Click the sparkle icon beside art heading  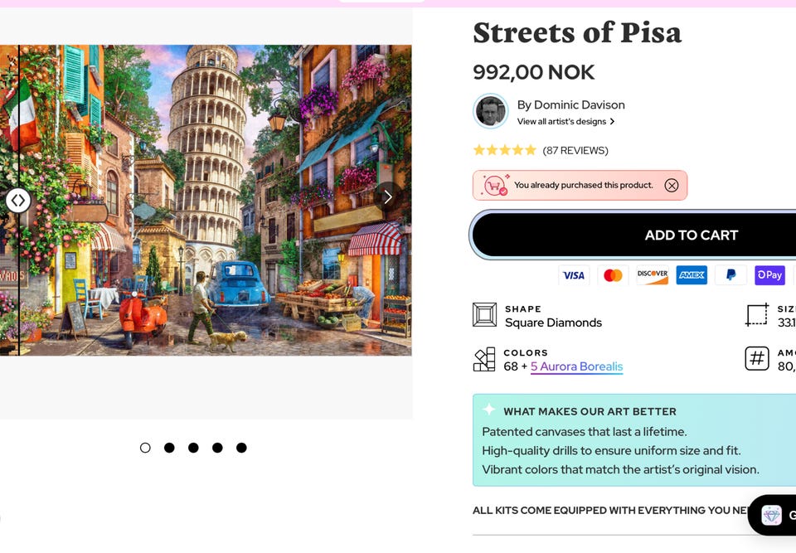tap(489, 410)
